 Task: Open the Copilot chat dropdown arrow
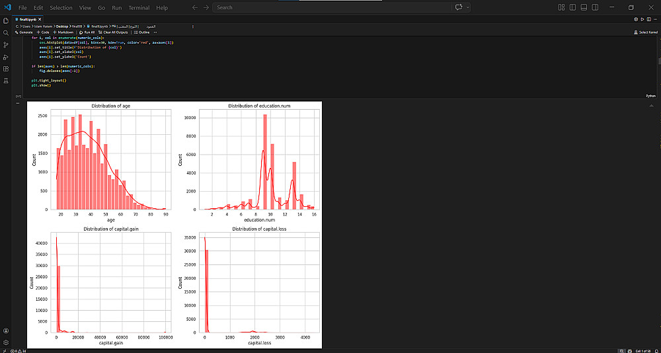(x=467, y=7)
